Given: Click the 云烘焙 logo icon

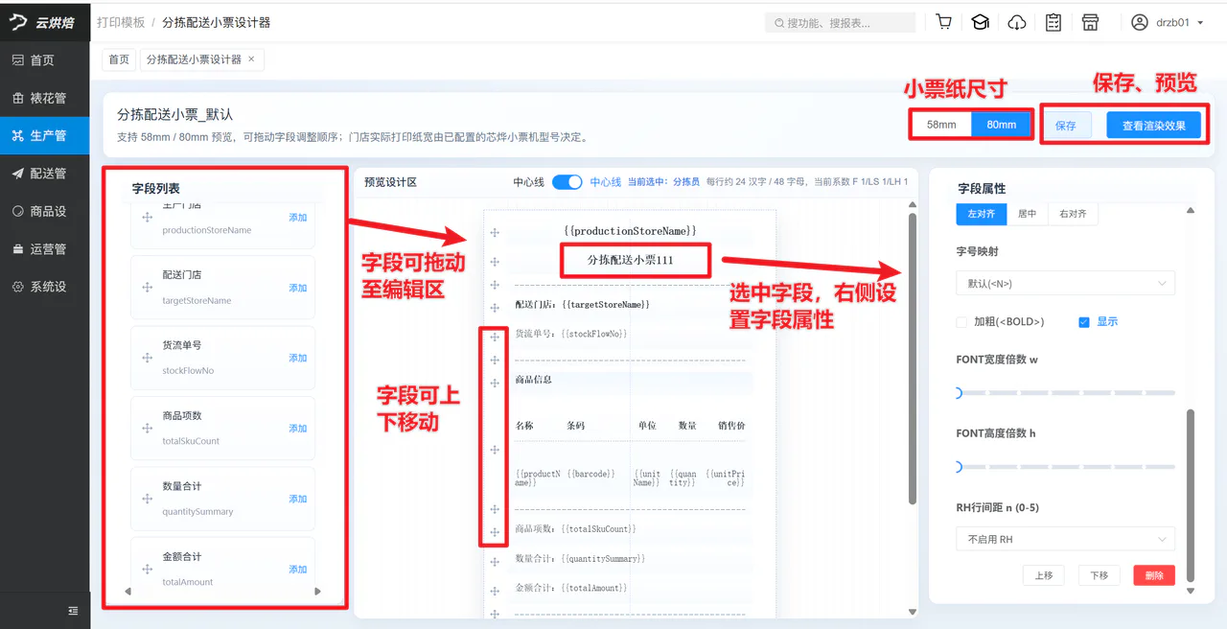Looking at the screenshot, I should coord(18,22).
